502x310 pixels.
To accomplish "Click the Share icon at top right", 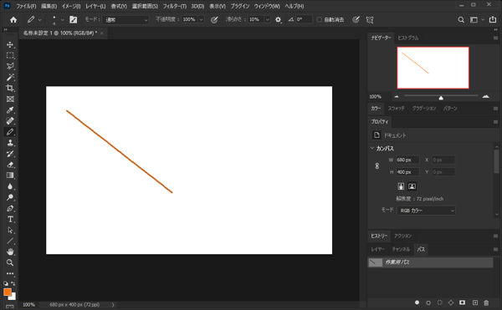I will tap(493, 19).
